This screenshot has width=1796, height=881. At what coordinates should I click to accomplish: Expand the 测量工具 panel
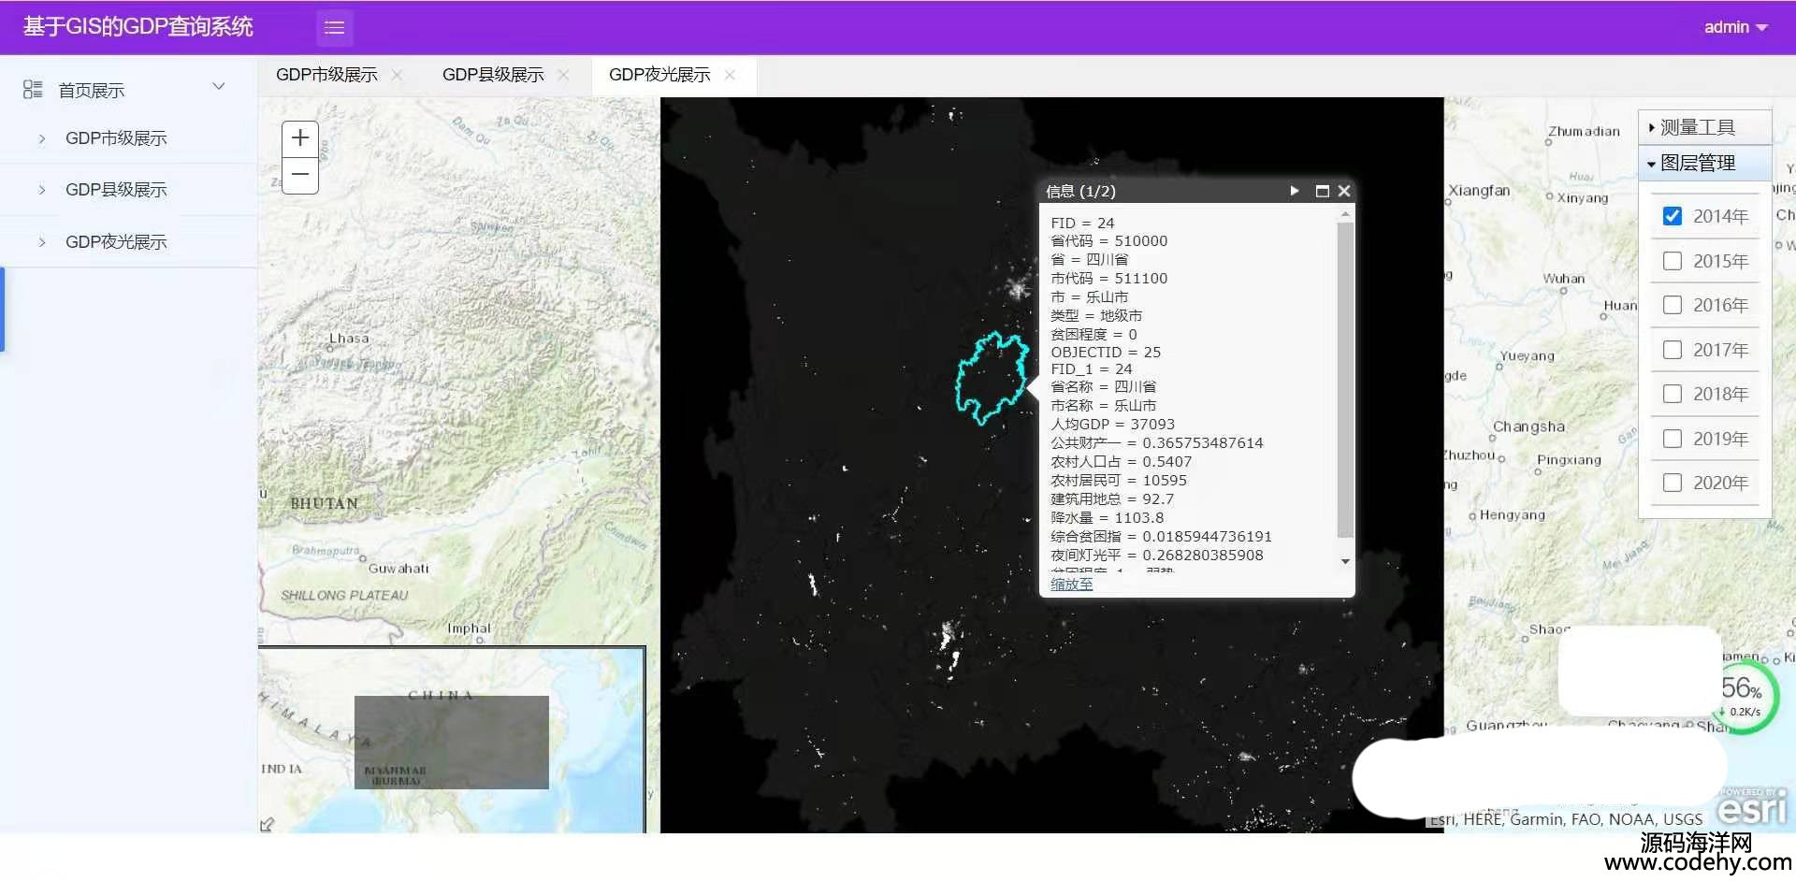coord(1705,127)
